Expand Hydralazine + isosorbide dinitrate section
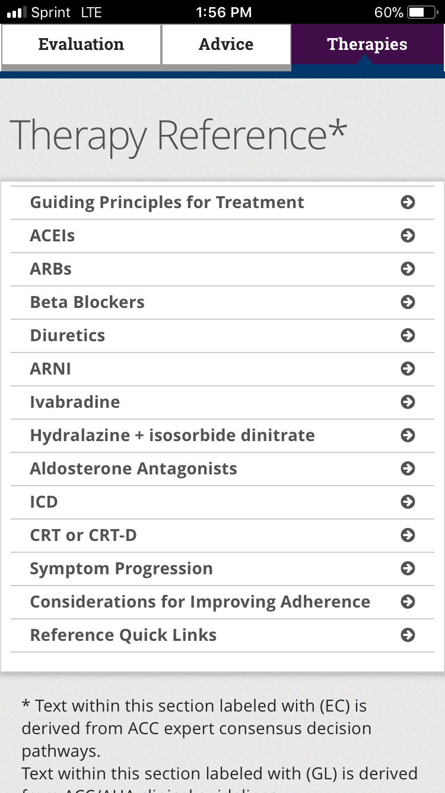 (172, 435)
